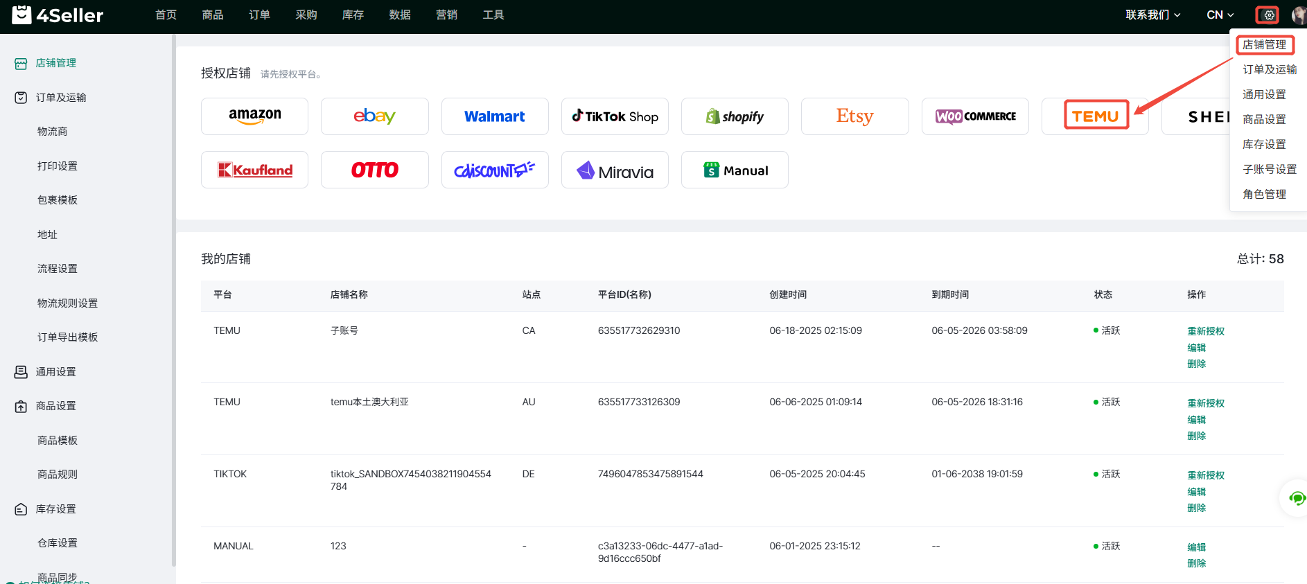
Task: Open the 营销 top menu
Action: click(447, 15)
